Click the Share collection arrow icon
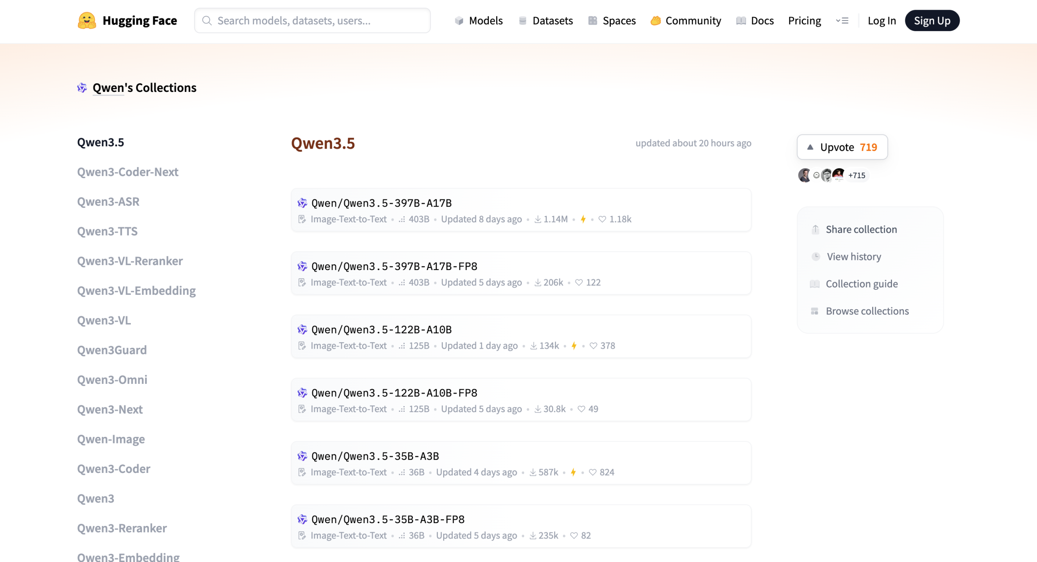 coord(815,229)
